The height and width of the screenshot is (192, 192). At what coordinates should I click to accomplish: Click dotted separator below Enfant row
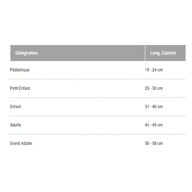click(98, 116)
